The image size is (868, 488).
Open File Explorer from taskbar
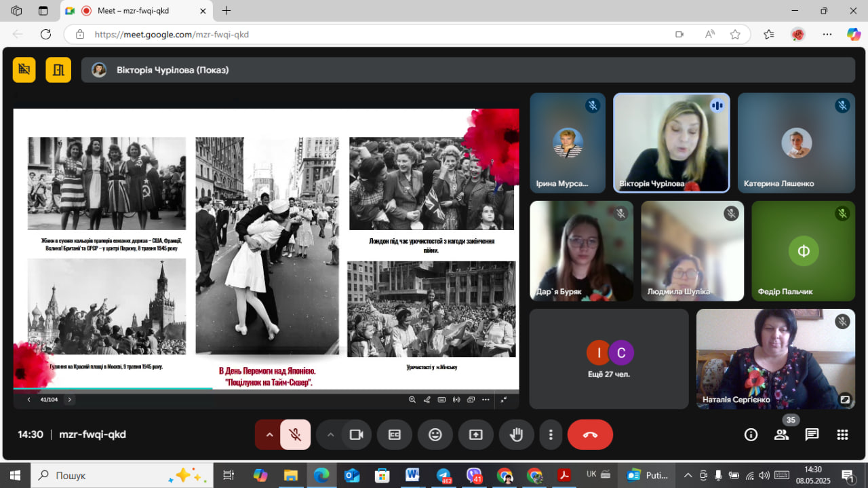tap(291, 475)
